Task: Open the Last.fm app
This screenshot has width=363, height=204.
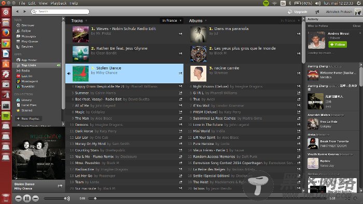Action: [26, 76]
